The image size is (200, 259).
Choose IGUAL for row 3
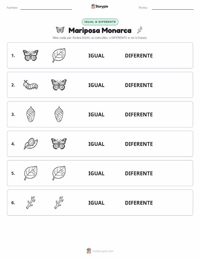click(x=96, y=114)
